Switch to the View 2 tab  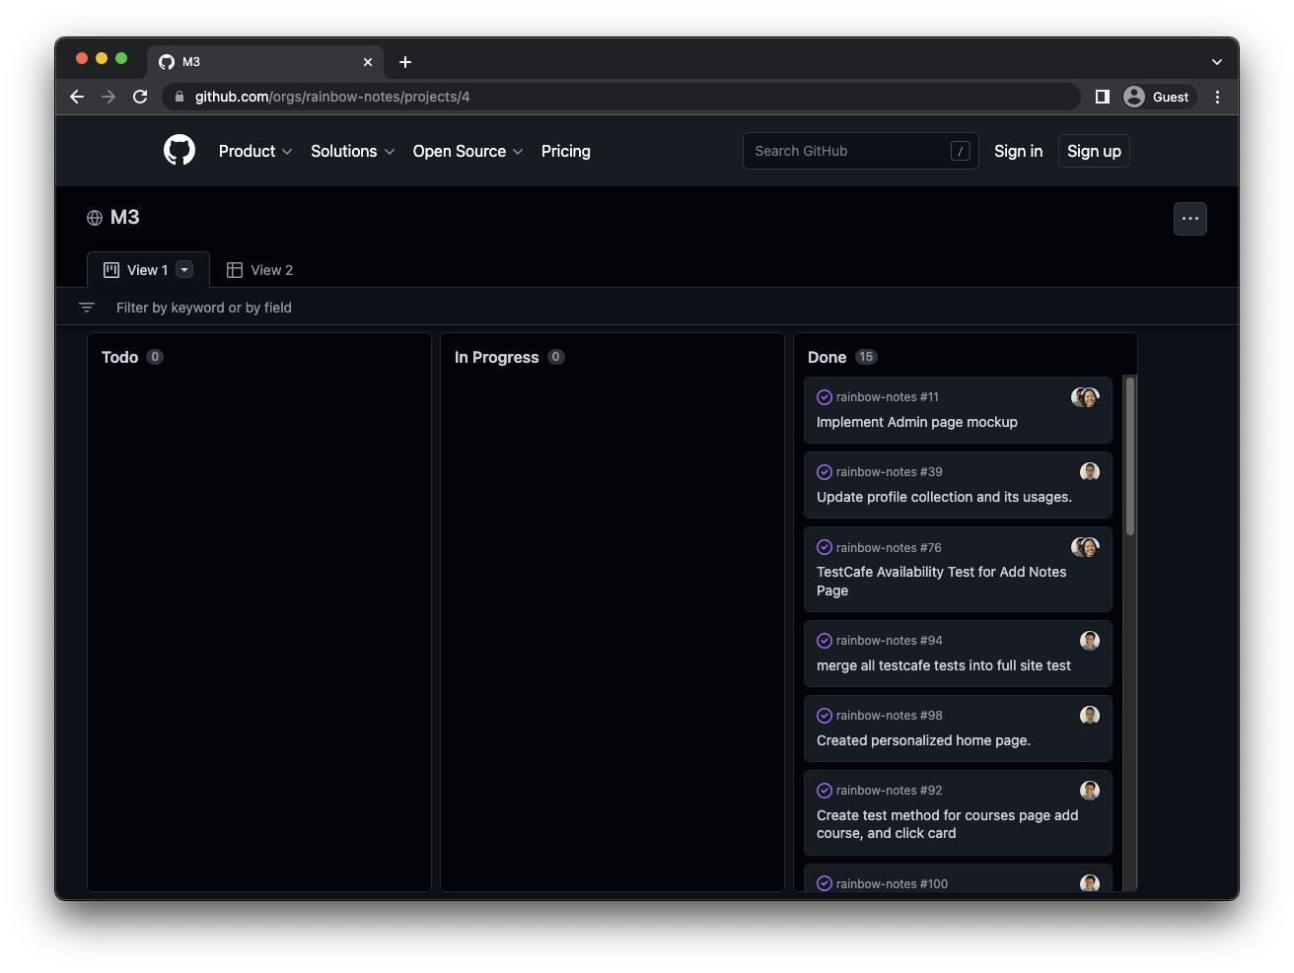tap(260, 270)
